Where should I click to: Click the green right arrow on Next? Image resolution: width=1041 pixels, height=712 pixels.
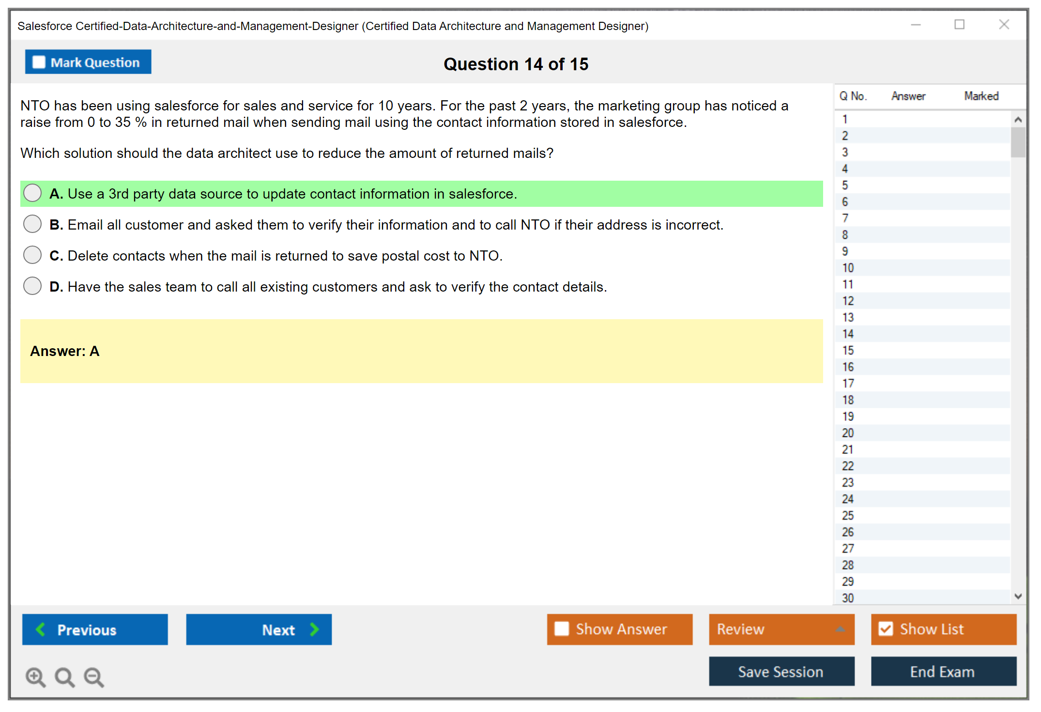[314, 629]
